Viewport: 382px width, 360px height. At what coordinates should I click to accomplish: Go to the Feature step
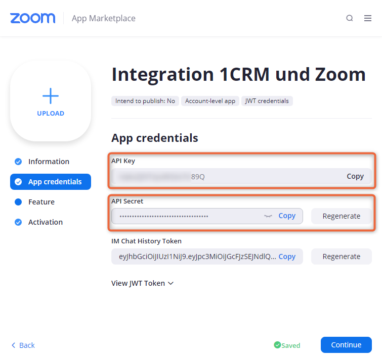point(41,202)
